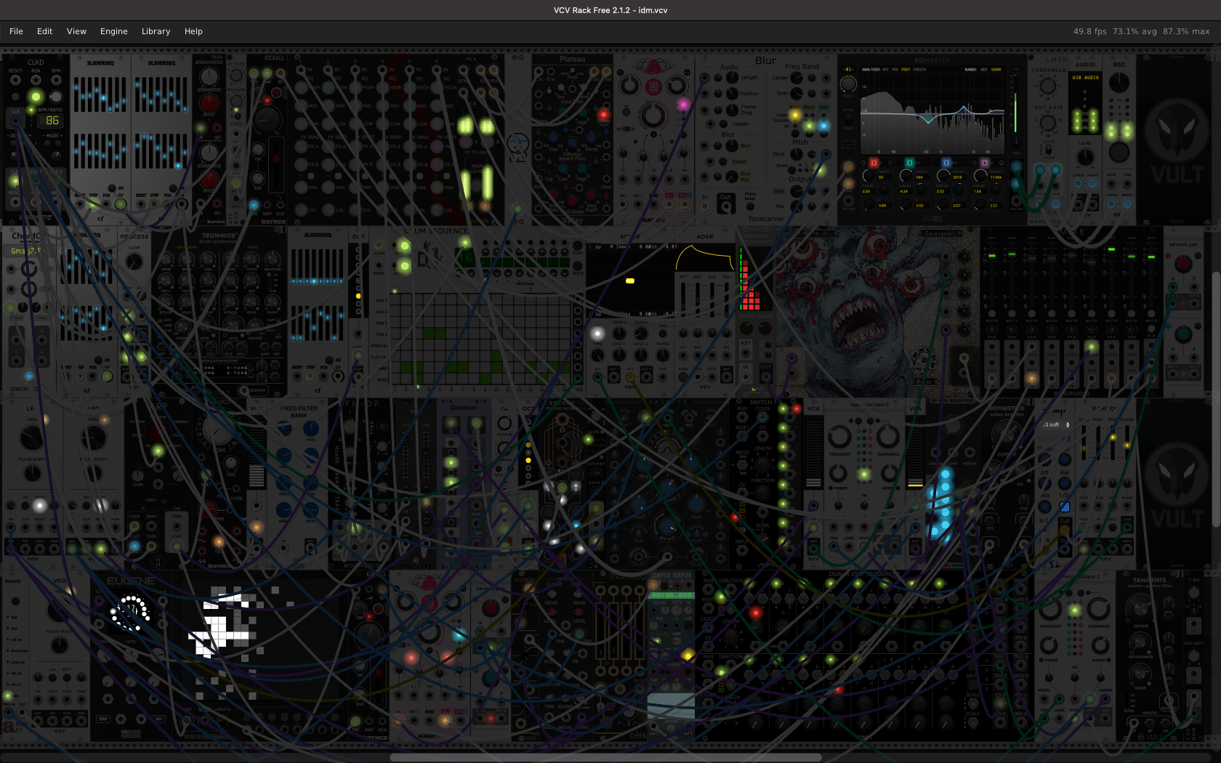Set EQMaster analyser to OFF
Viewport: 1221px width, 763px height.
click(x=885, y=70)
